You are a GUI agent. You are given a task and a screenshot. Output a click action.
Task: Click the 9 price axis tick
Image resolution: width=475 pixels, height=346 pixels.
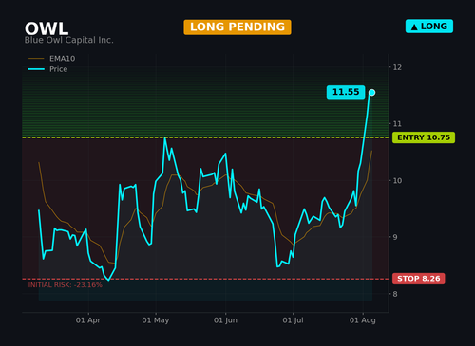(x=395, y=237)
